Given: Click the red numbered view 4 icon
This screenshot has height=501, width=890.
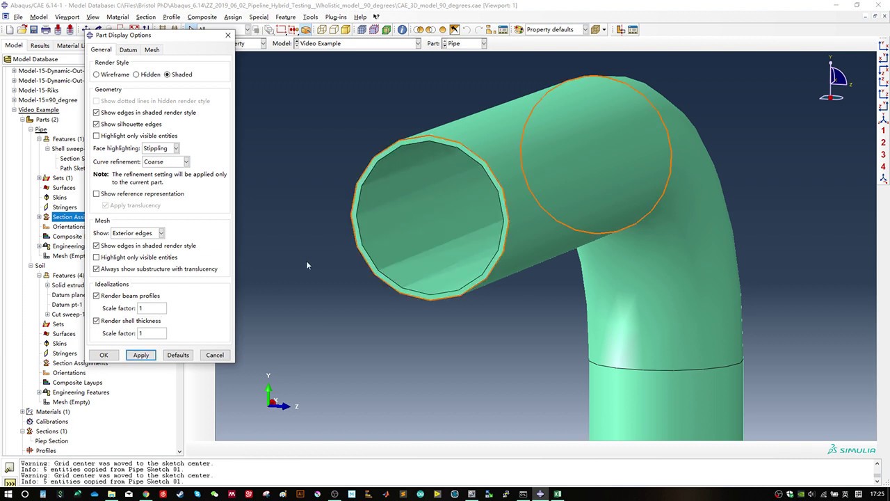Looking at the screenshot, I should [884, 166].
